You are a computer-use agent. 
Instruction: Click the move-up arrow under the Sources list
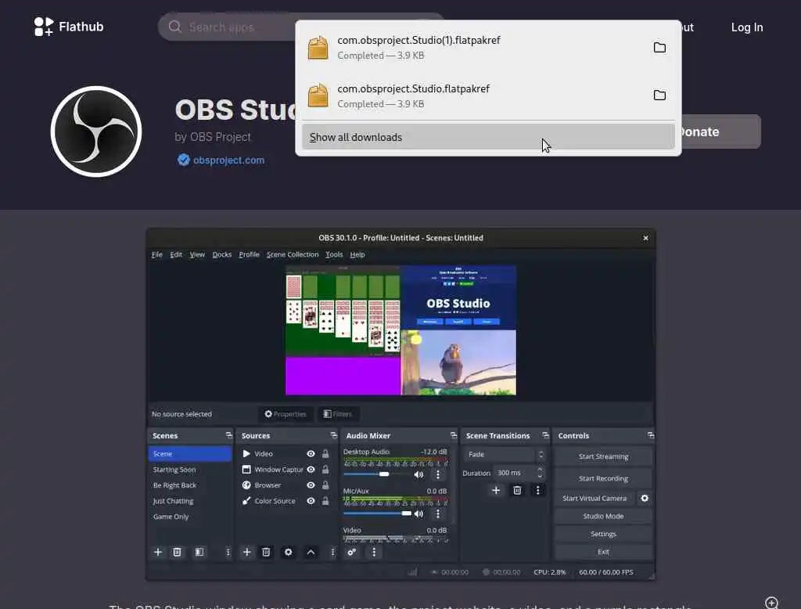pos(311,552)
